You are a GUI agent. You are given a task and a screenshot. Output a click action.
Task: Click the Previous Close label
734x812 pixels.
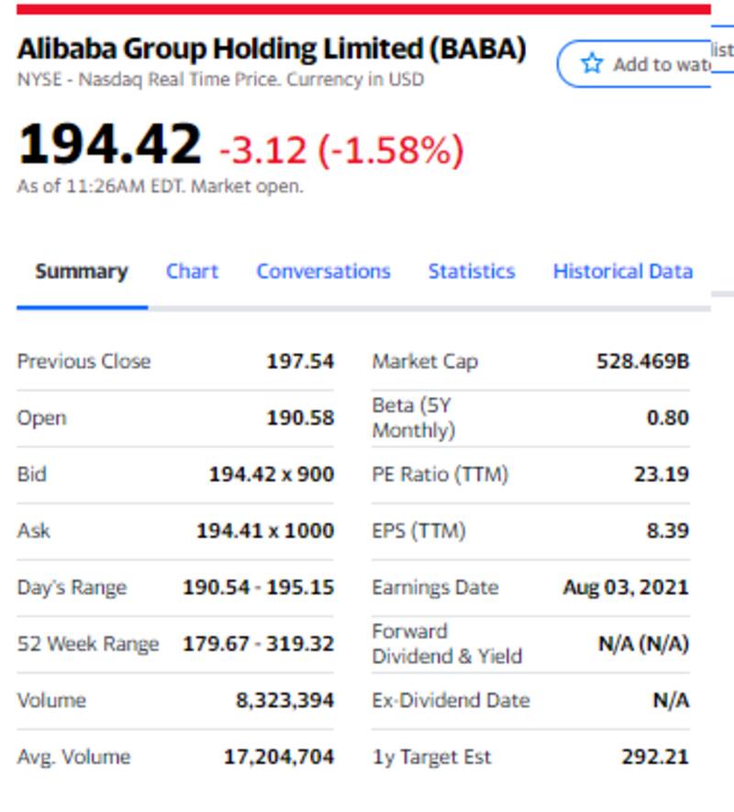pyautogui.click(x=83, y=361)
